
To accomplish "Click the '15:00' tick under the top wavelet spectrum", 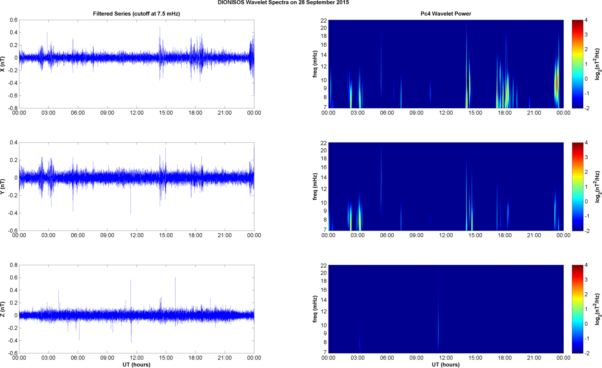I will [475, 113].
